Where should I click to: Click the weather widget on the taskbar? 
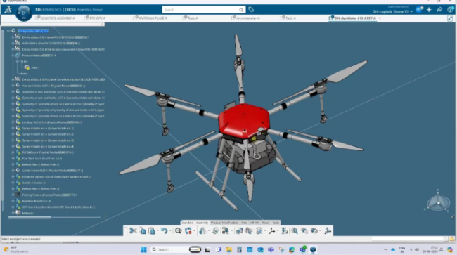point(16,249)
